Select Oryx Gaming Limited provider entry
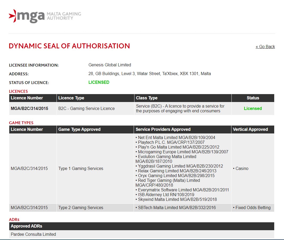The width and height of the screenshot is (284, 240). (x=175, y=176)
